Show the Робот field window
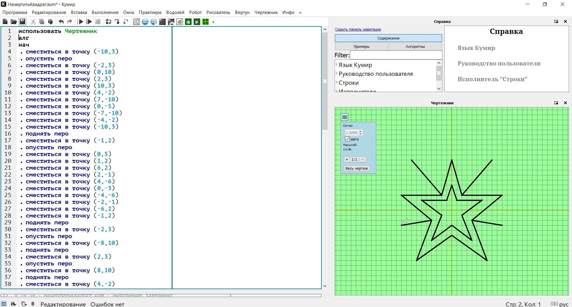572x307 pixels. 162,22
